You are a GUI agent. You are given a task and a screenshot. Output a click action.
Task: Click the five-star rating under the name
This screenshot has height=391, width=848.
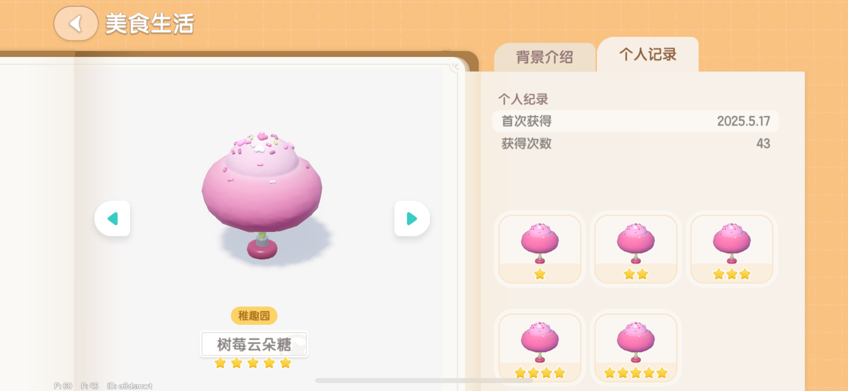click(x=253, y=363)
